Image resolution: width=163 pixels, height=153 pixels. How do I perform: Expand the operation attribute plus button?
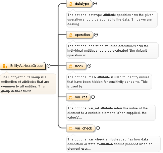[x=96, y=35]
